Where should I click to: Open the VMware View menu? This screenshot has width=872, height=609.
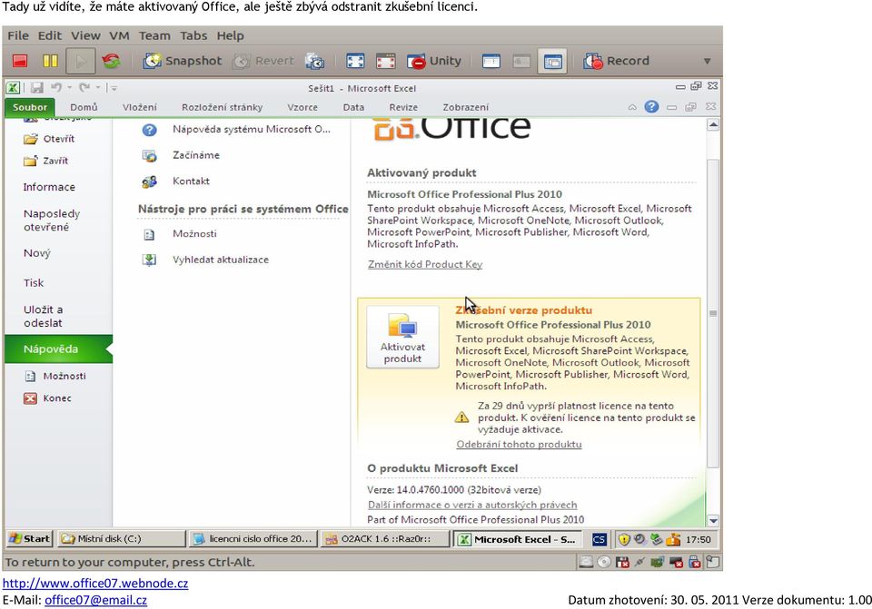pos(85,35)
